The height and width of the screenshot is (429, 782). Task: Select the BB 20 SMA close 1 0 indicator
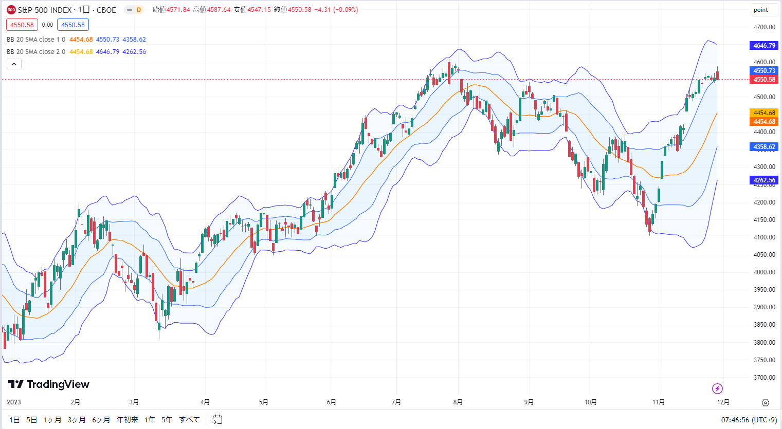(x=36, y=40)
